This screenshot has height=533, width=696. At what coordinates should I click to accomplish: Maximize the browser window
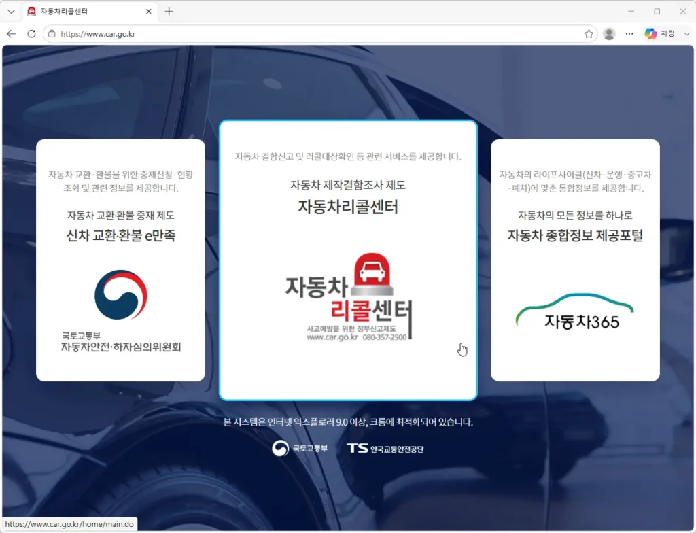coord(657,12)
